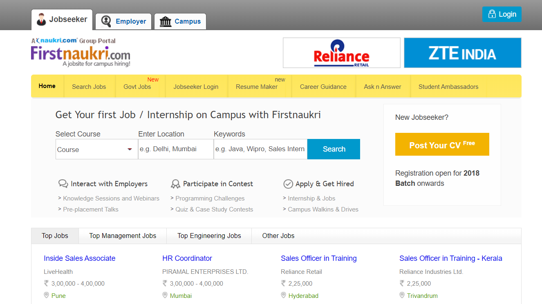542x304 pixels.
Task: Click the Apply & Get Hired checkmark icon
Action: tap(288, 183)
